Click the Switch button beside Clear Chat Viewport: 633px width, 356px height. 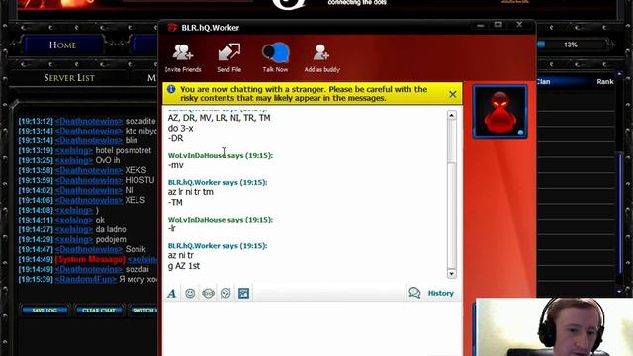click(143, 310)
